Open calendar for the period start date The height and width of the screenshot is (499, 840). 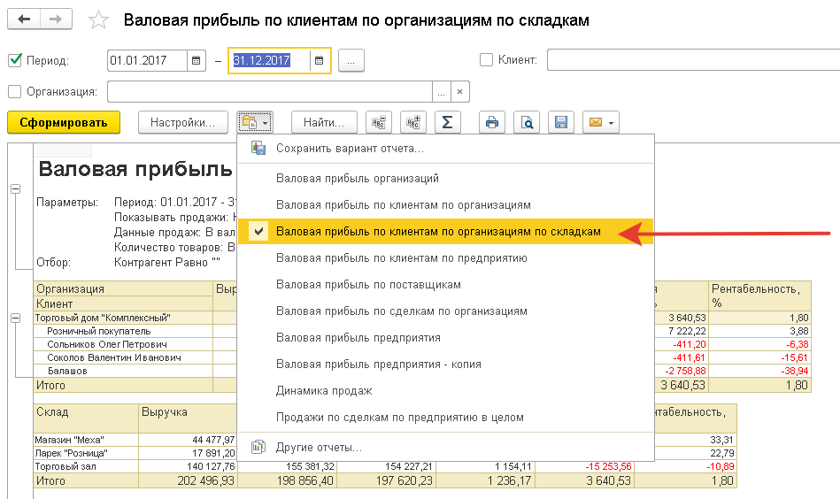(x=196, y=60)
